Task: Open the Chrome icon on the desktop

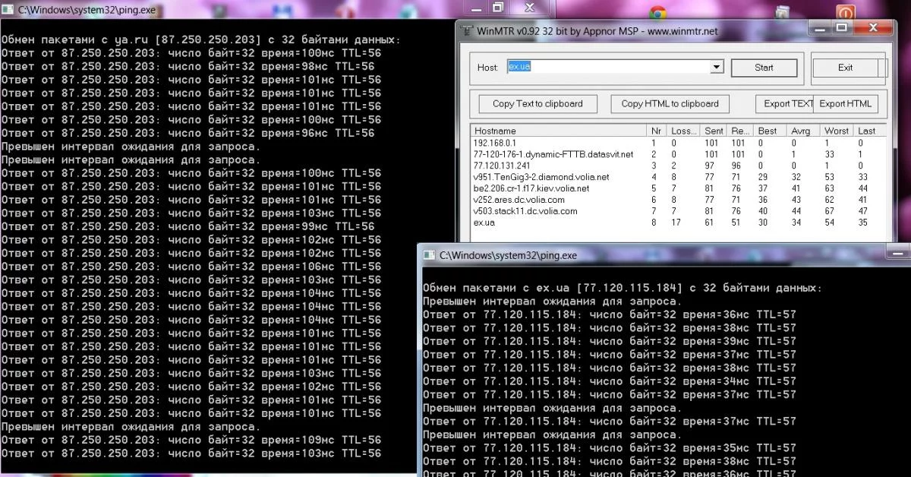Action: coord(657,12)
